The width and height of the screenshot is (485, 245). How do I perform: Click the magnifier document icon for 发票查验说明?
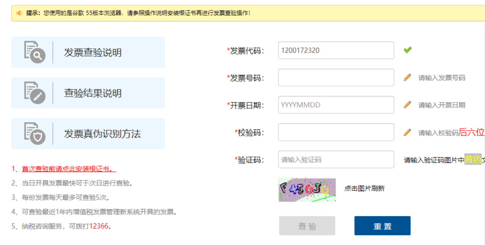tap(34, 52)
